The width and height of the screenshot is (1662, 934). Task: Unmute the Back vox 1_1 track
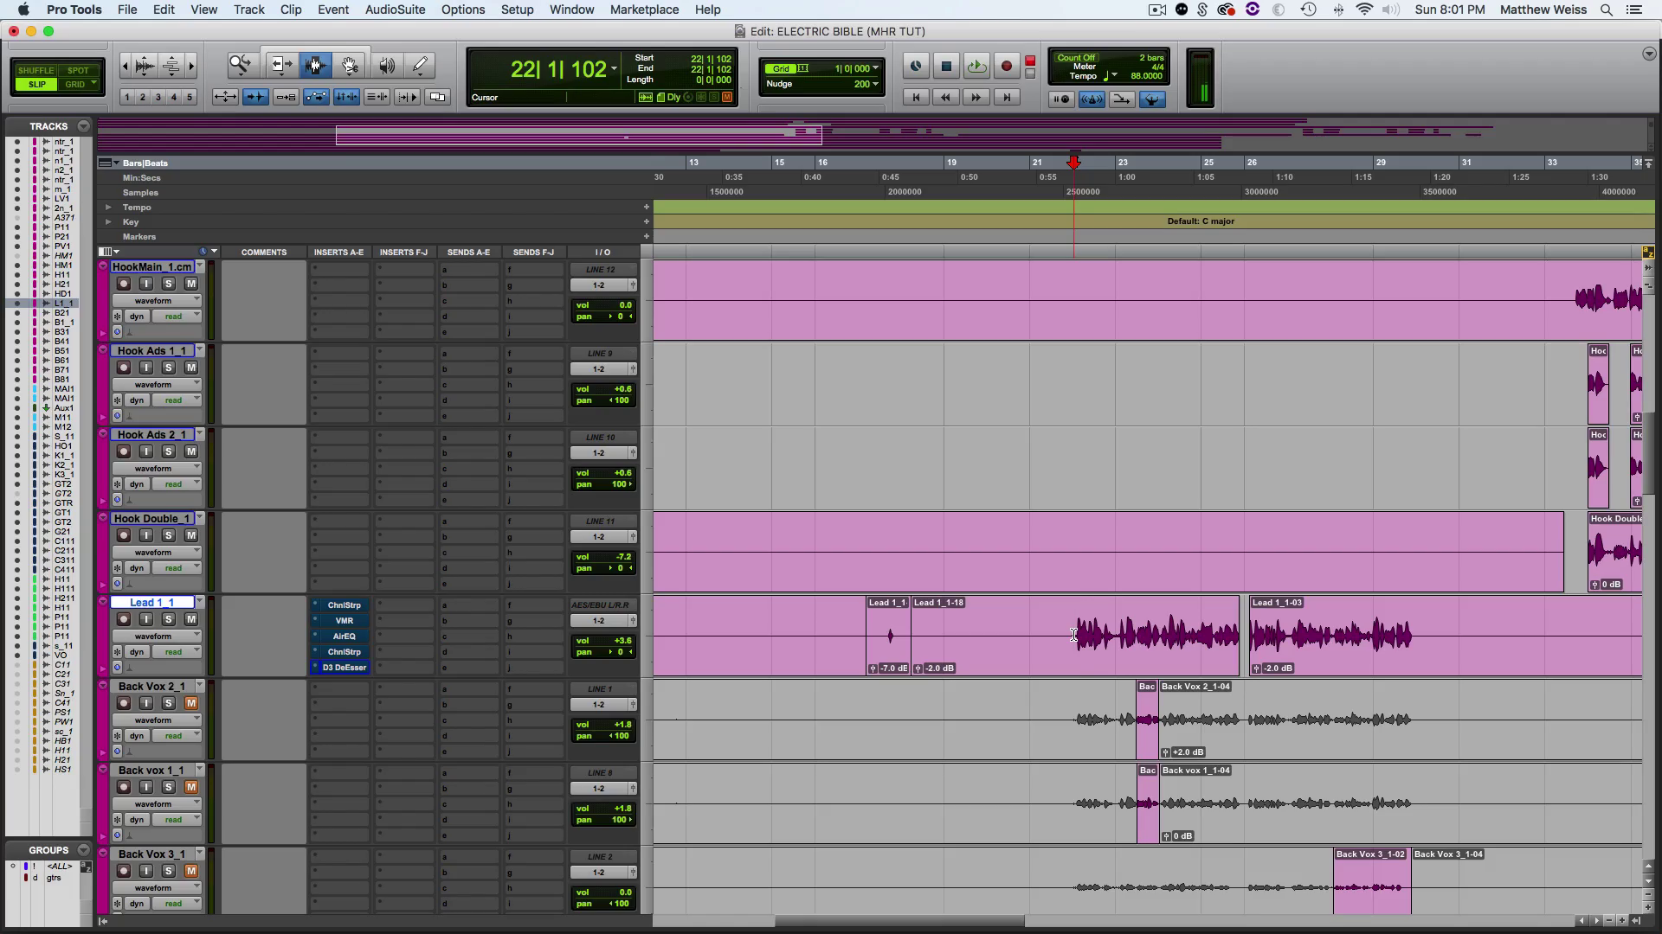[x=191, y=787]
